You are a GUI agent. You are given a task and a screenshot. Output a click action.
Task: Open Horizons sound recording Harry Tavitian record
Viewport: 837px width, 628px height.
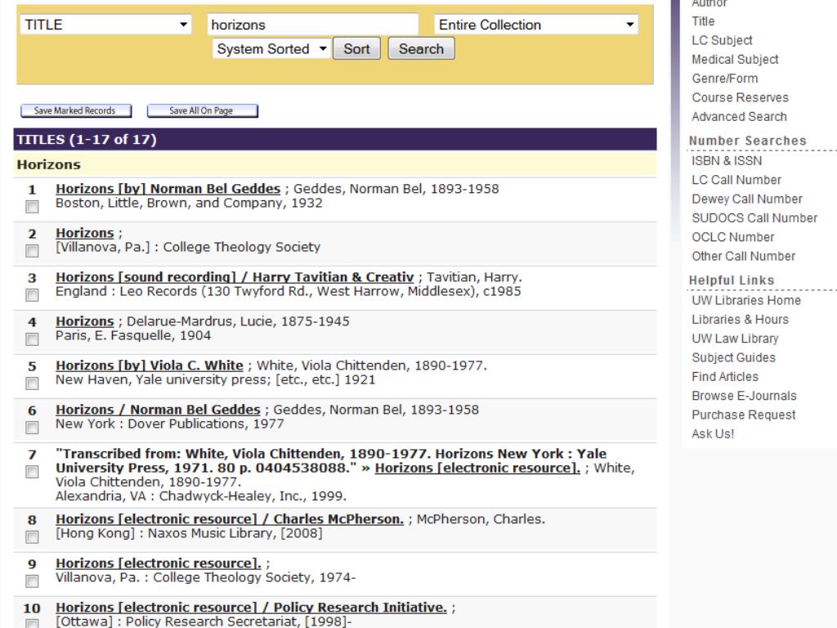pos(235,278)
